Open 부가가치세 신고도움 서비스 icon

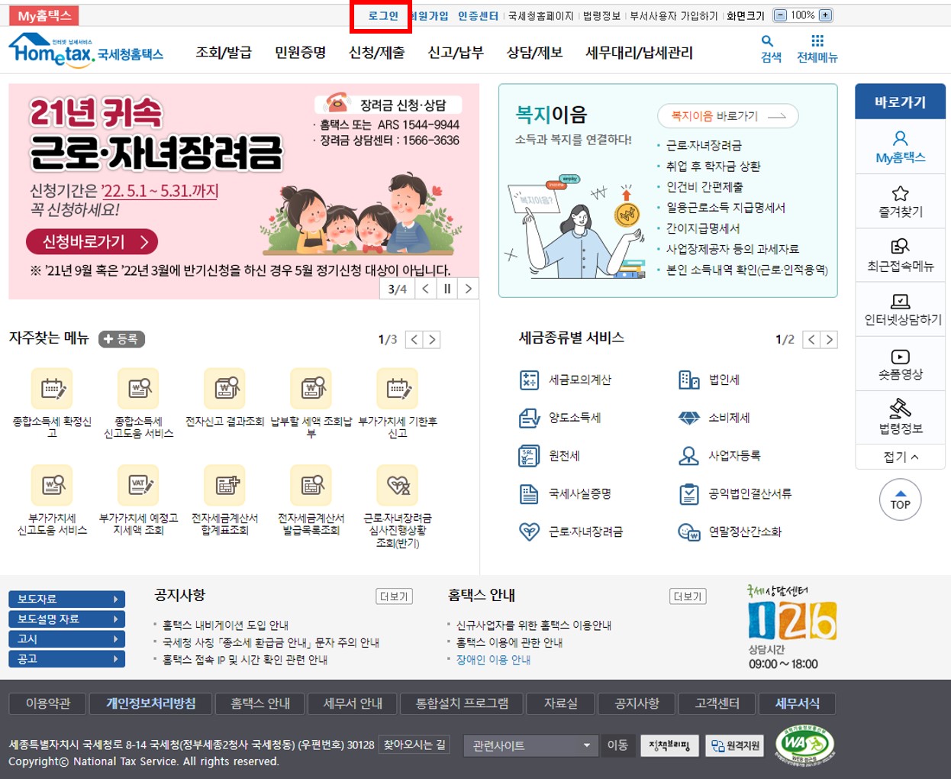click(52, 485)
